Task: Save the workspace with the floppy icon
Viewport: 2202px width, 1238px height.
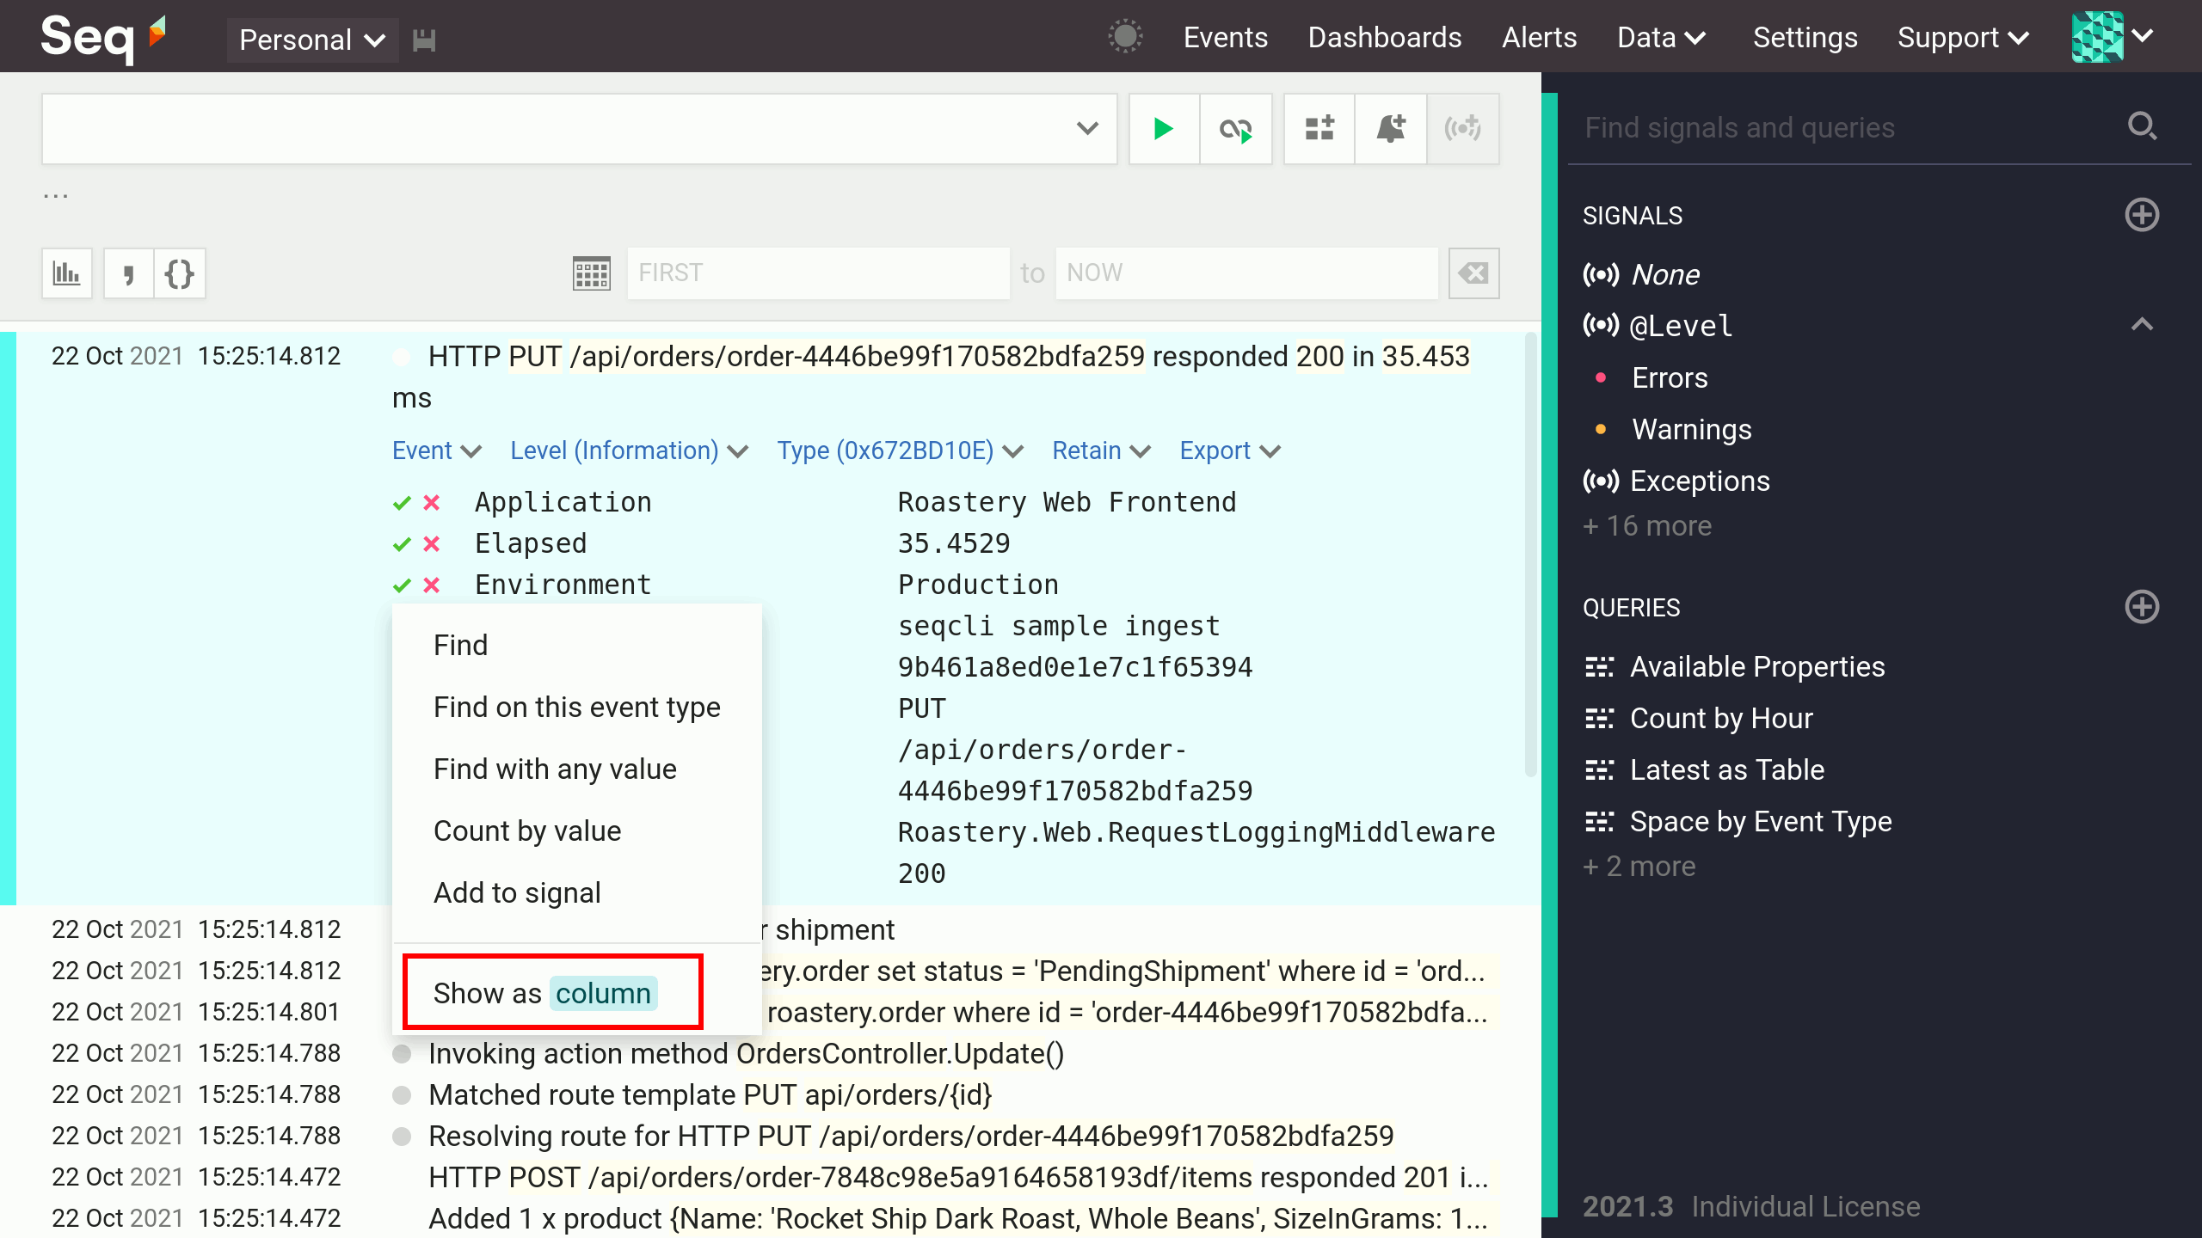Action: (x=424, y=40)
